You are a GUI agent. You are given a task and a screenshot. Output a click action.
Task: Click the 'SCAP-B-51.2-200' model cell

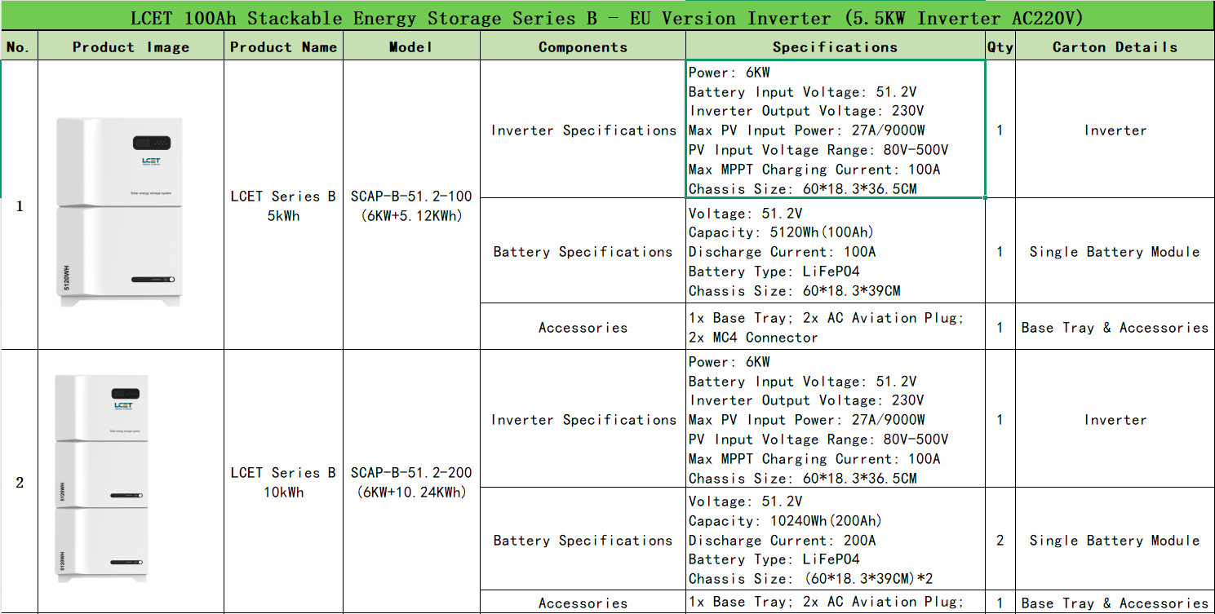(x=411, y=482)
